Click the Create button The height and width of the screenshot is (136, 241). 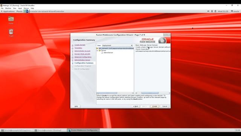pos(155,107)
